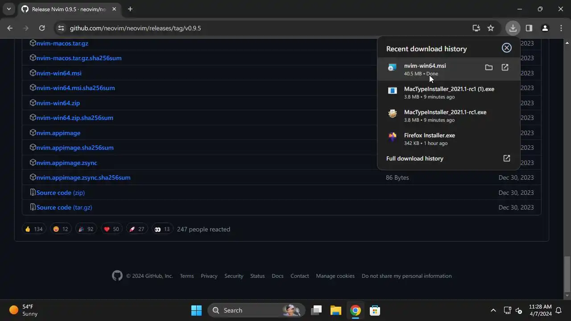This screenshot has width=571, height=321.
Task: Click the taskbar Search box
Action: (x=256, y=310)
